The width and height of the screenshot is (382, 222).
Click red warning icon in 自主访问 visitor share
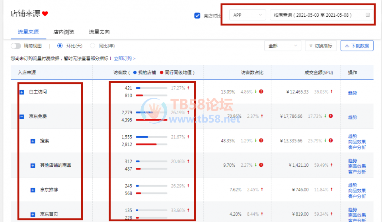[261, 92]
